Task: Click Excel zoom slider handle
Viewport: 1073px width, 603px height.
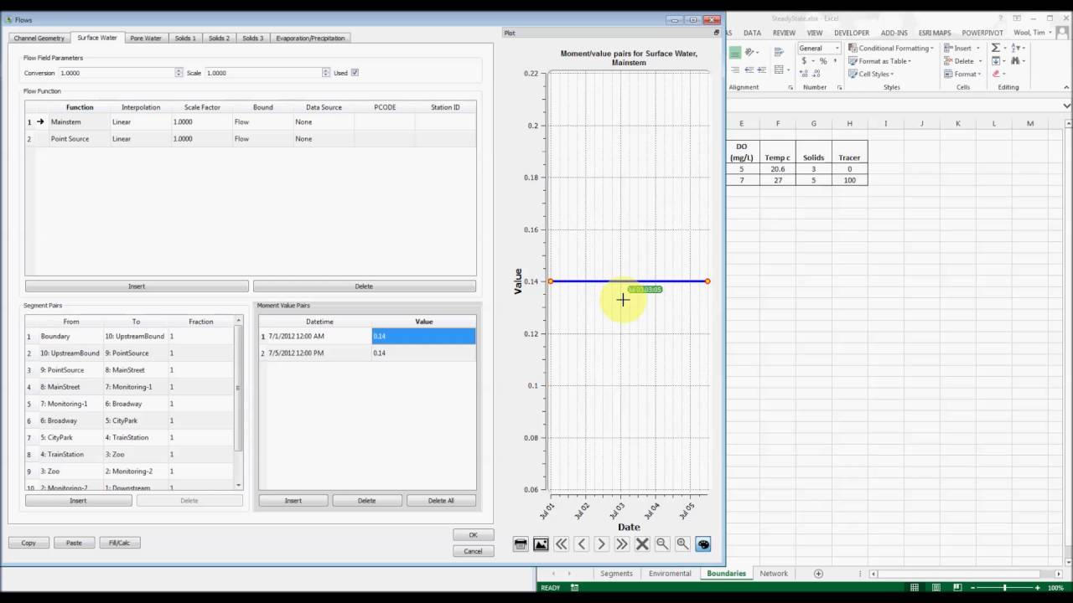Action: pyautogui.click(x=1004, y=588)
